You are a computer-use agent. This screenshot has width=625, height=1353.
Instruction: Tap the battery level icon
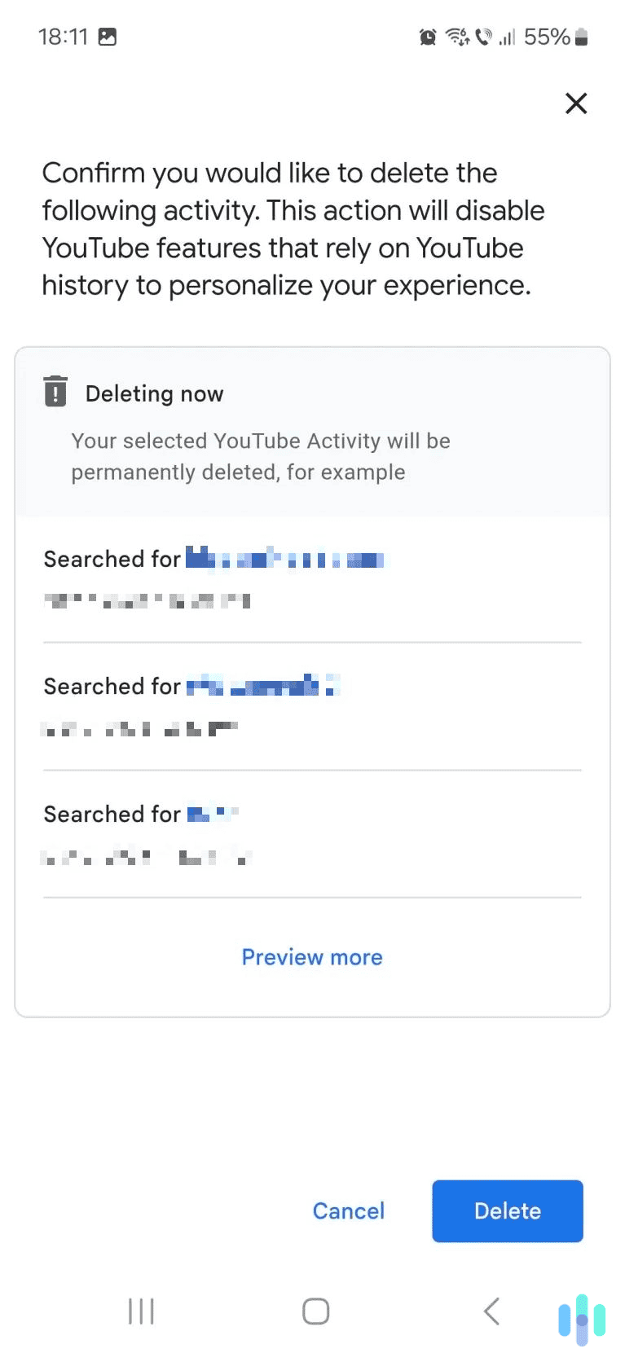point(581,37)
